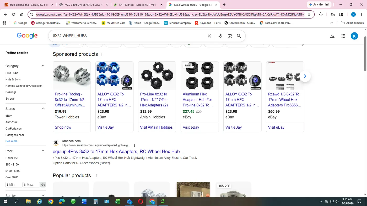Screen dimensions: 367x206
Task: Open Sponsored products three-dot options
Action: click(102, 54)
